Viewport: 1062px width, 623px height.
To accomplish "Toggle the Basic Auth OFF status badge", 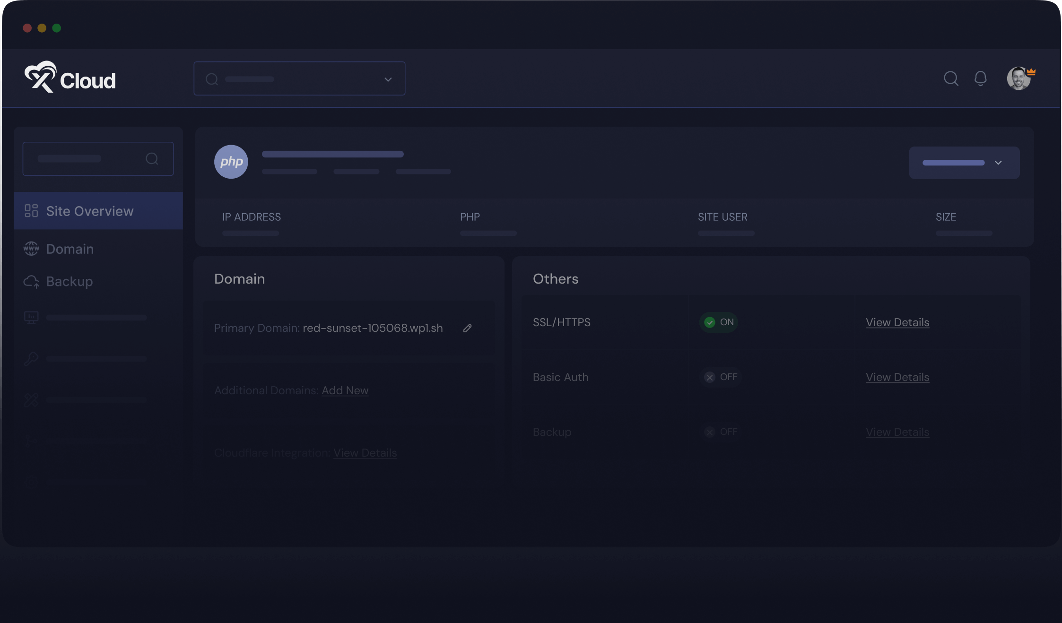I will click(x=721, y=377).
